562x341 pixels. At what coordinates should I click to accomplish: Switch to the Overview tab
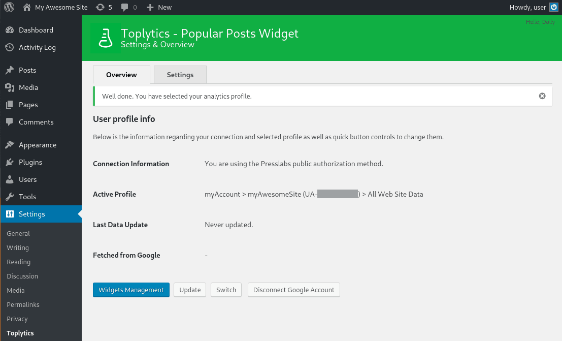(121, 75)
